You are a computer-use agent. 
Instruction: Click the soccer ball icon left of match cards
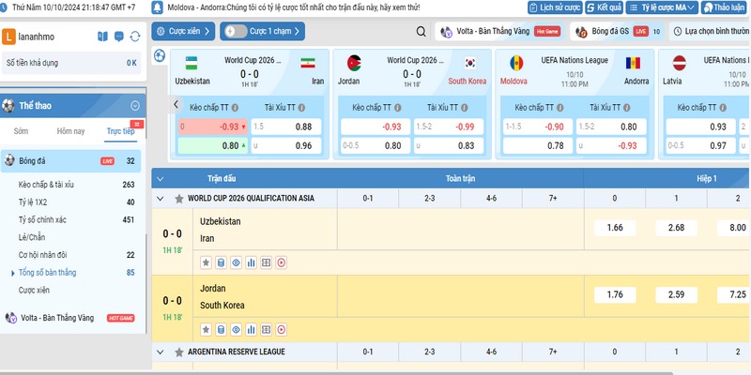tap(160, 56)
